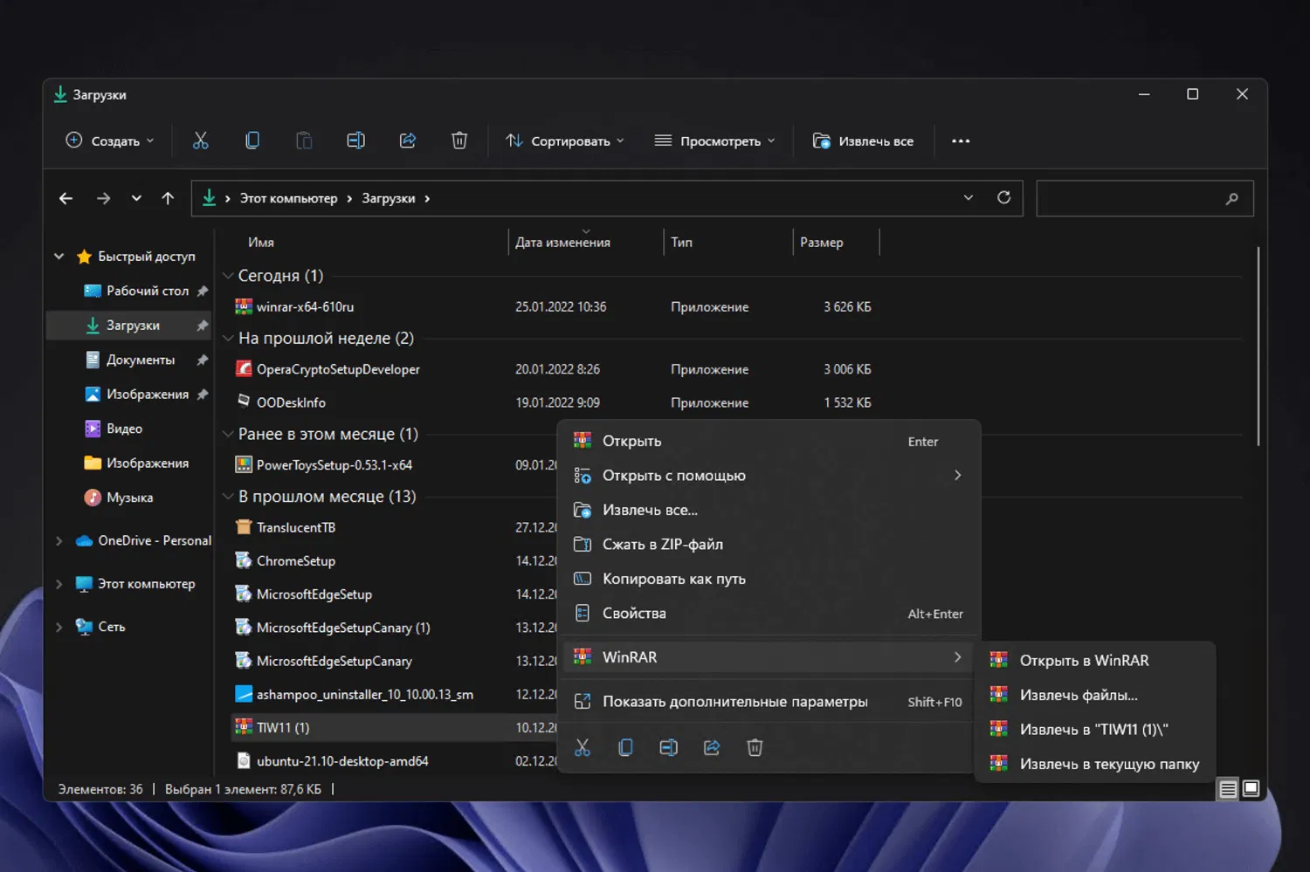The image size is (1310, 872).
Task: Choose Открыть in the context menu
Action: pyautogui.click(x=769, y=442)
